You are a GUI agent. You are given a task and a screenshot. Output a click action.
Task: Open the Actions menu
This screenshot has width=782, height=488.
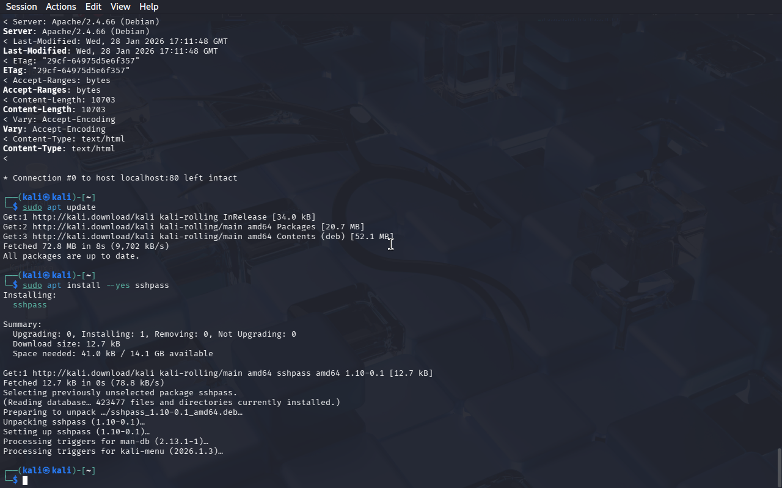click(x=61, y=7)
